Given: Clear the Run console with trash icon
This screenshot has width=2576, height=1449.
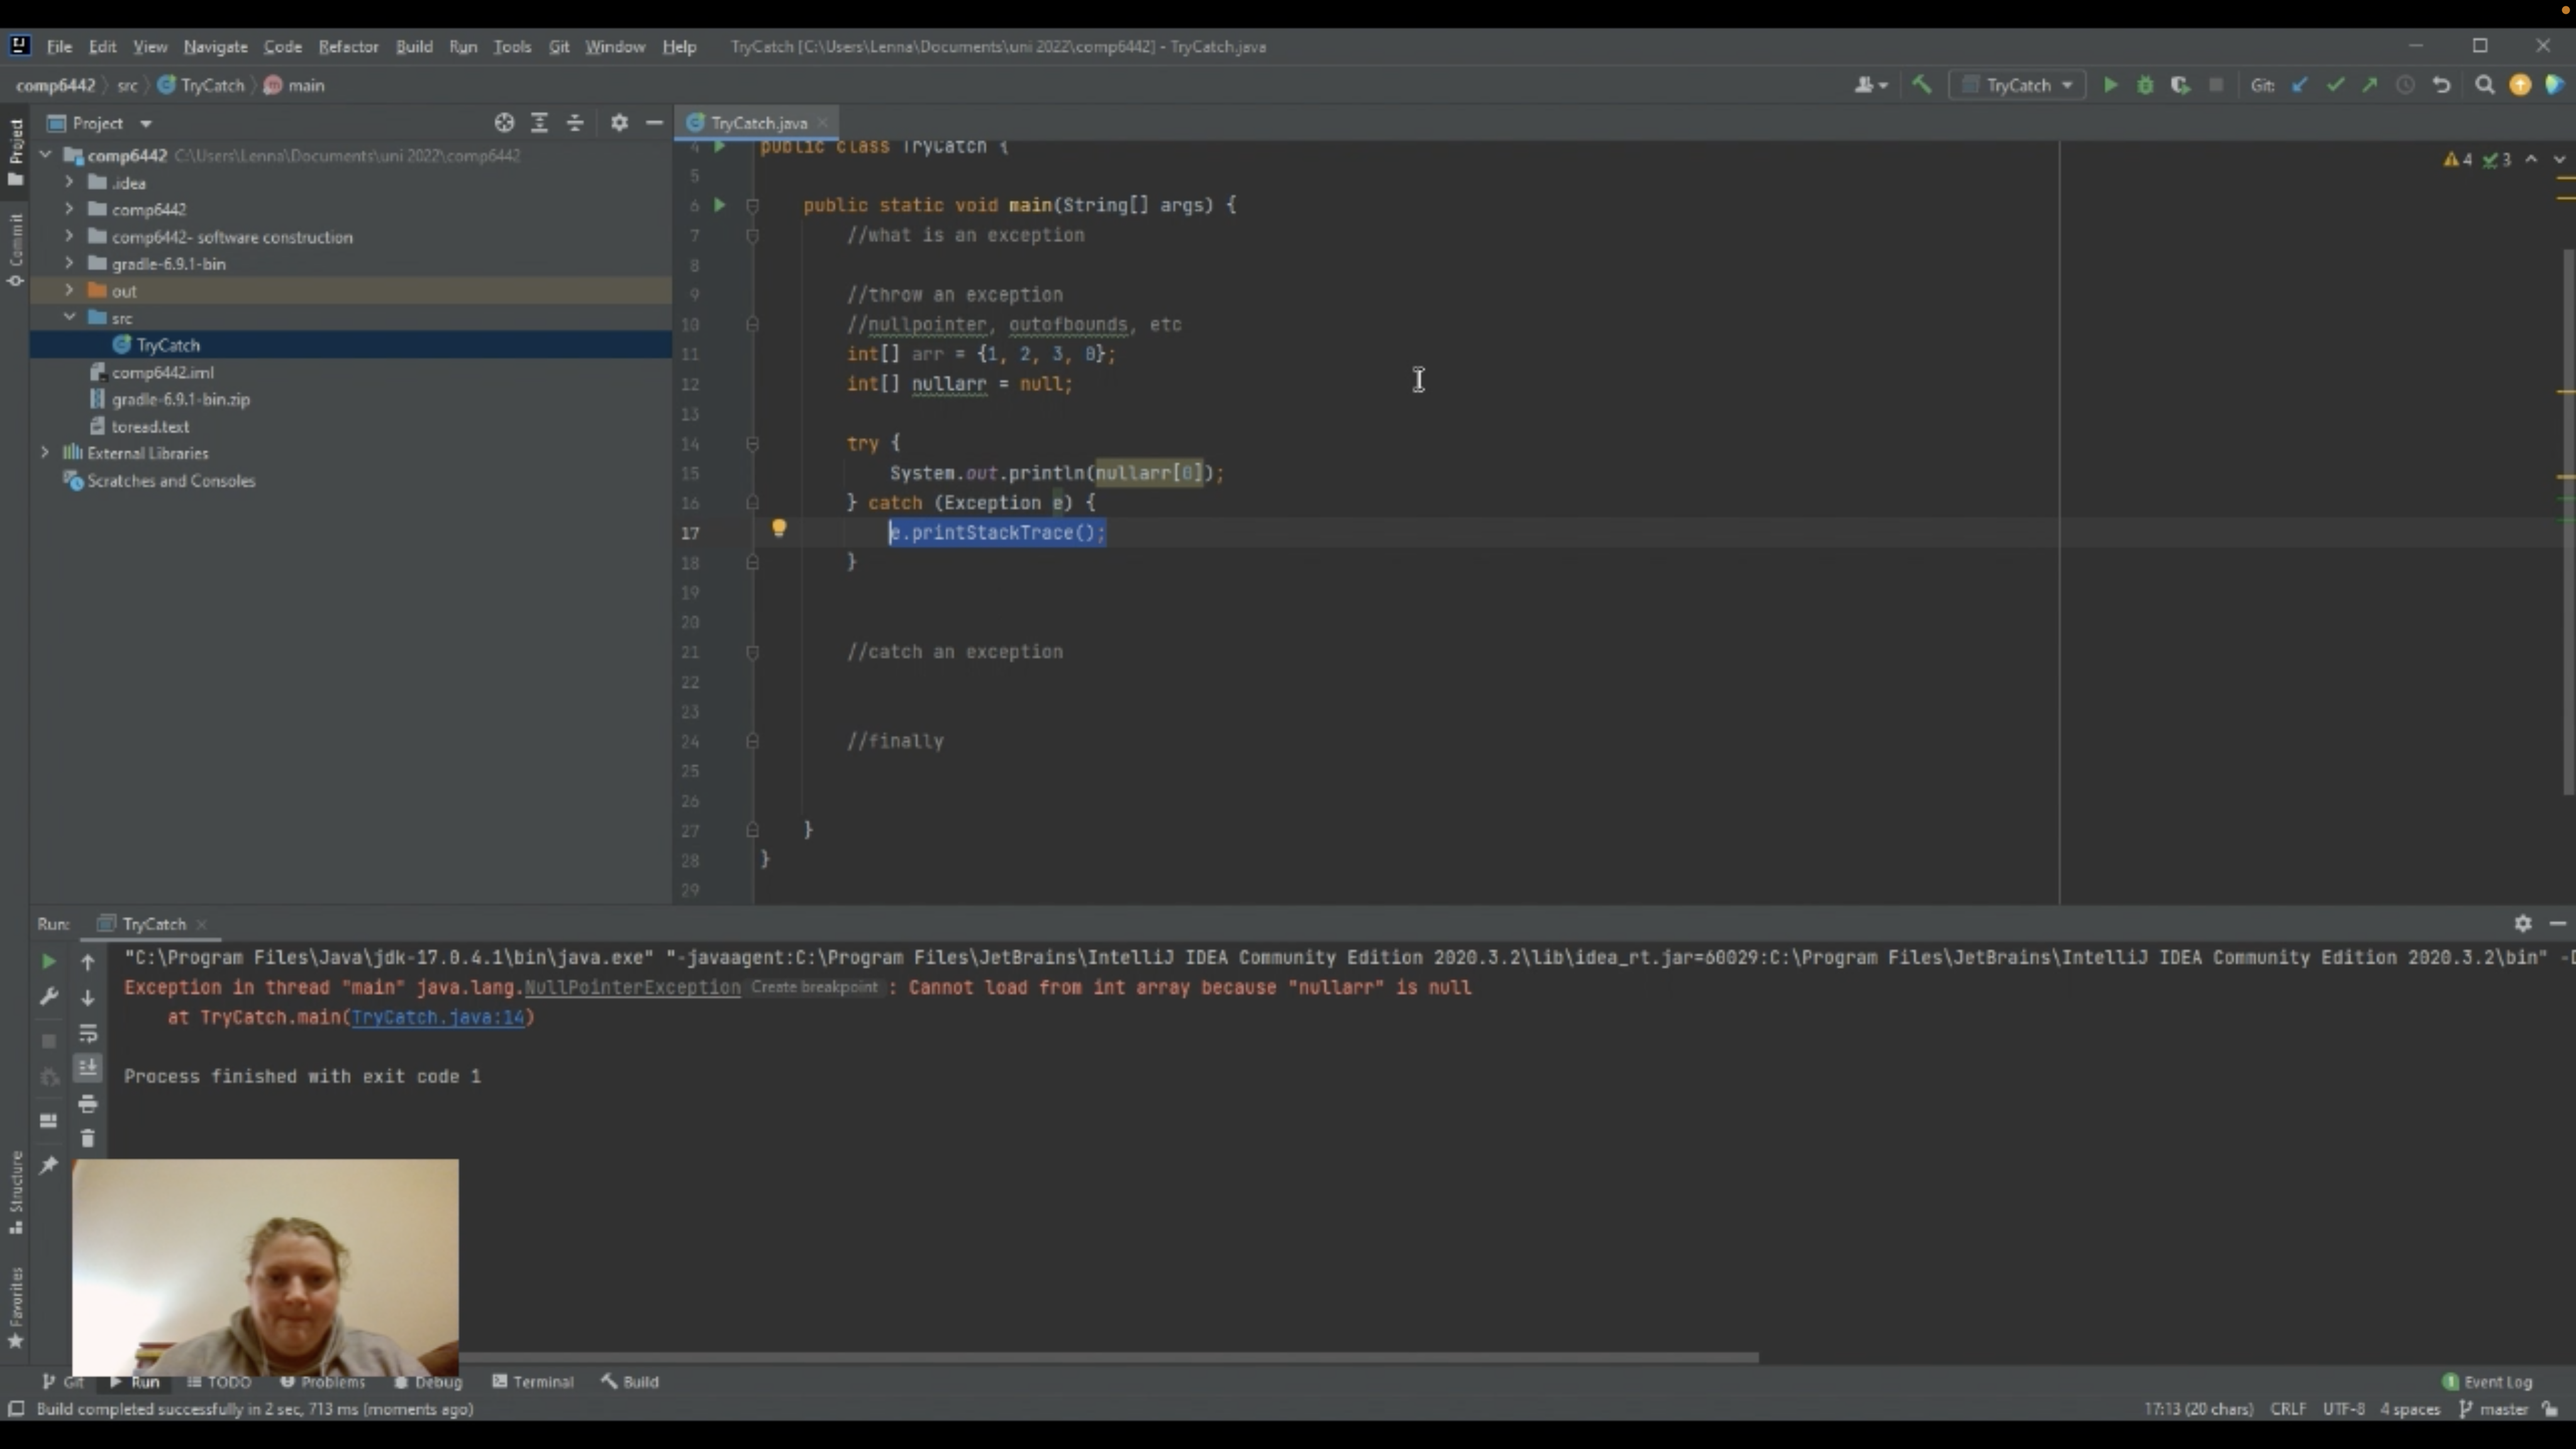Looking at the screenshot, I should coord(88,1137).
